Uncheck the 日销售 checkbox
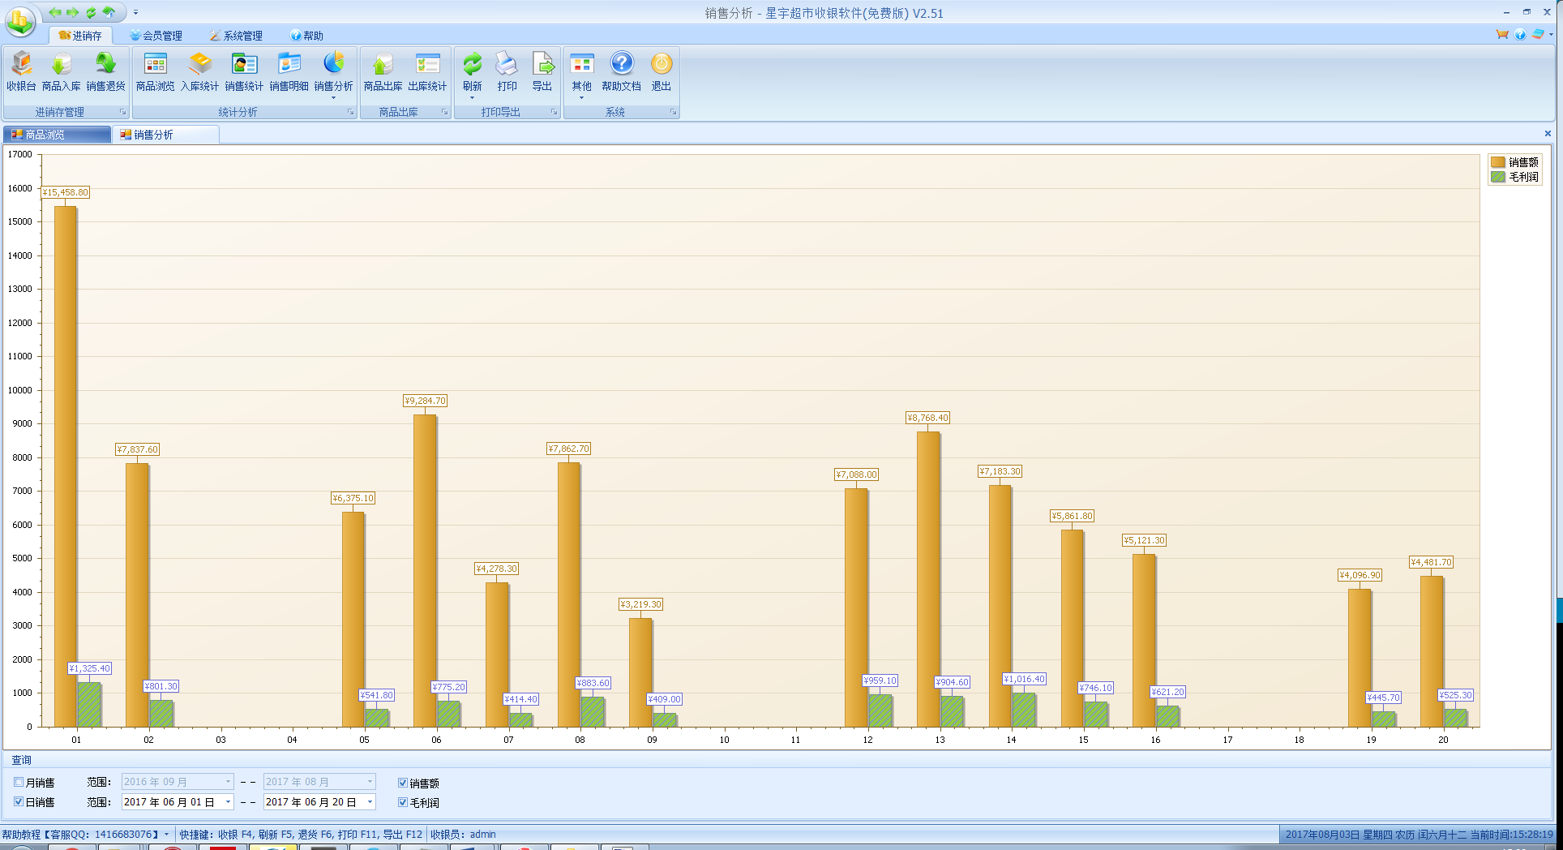 [x=19, y=802]
